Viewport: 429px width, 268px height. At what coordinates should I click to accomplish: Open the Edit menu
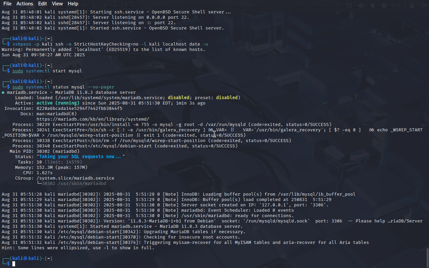43,4
